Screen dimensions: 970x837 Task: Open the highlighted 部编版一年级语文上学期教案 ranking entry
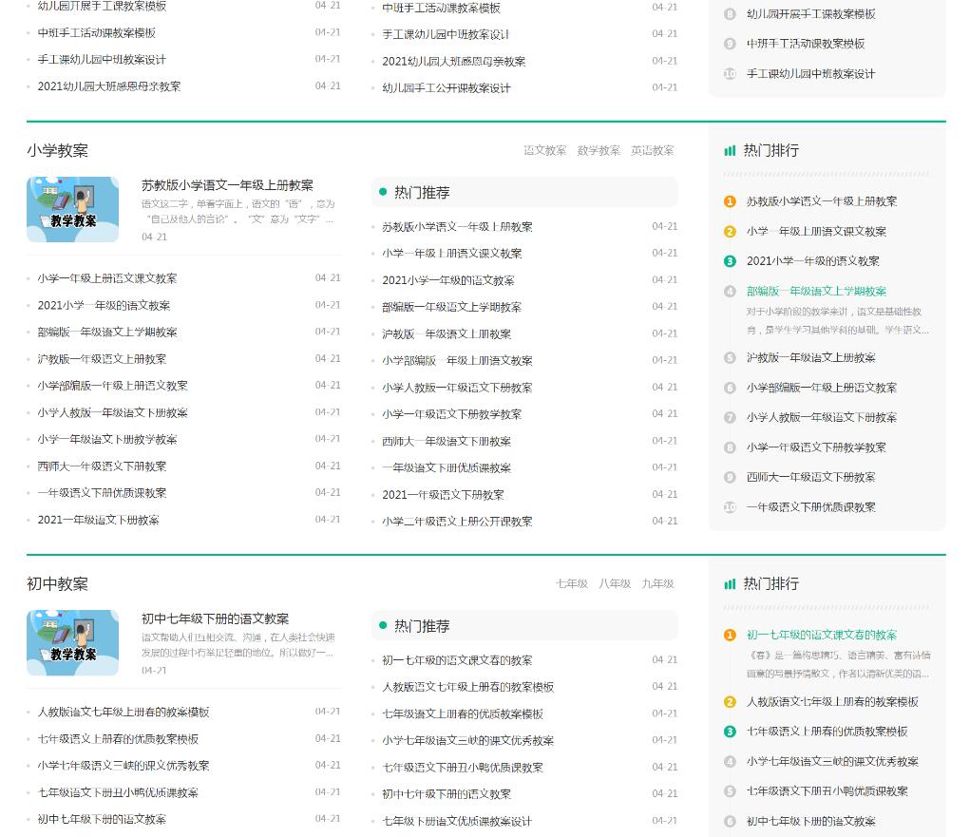(x=816, y=292)
